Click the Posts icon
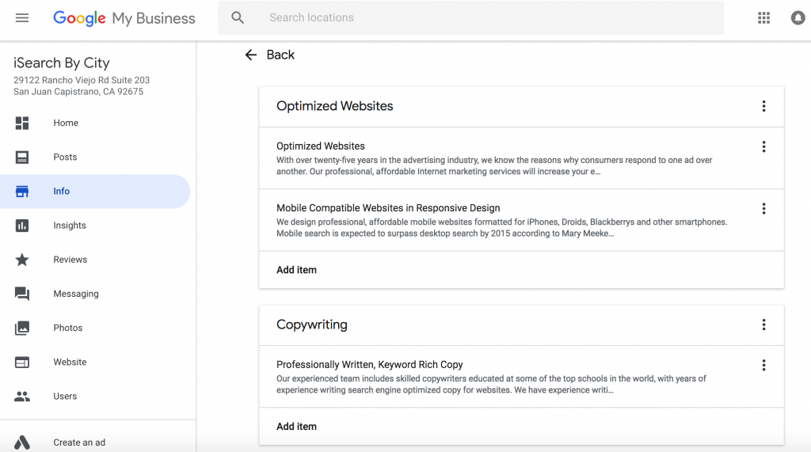Viewport: 811px width, 452px height. pyautogui.click(x=21, y=158)
